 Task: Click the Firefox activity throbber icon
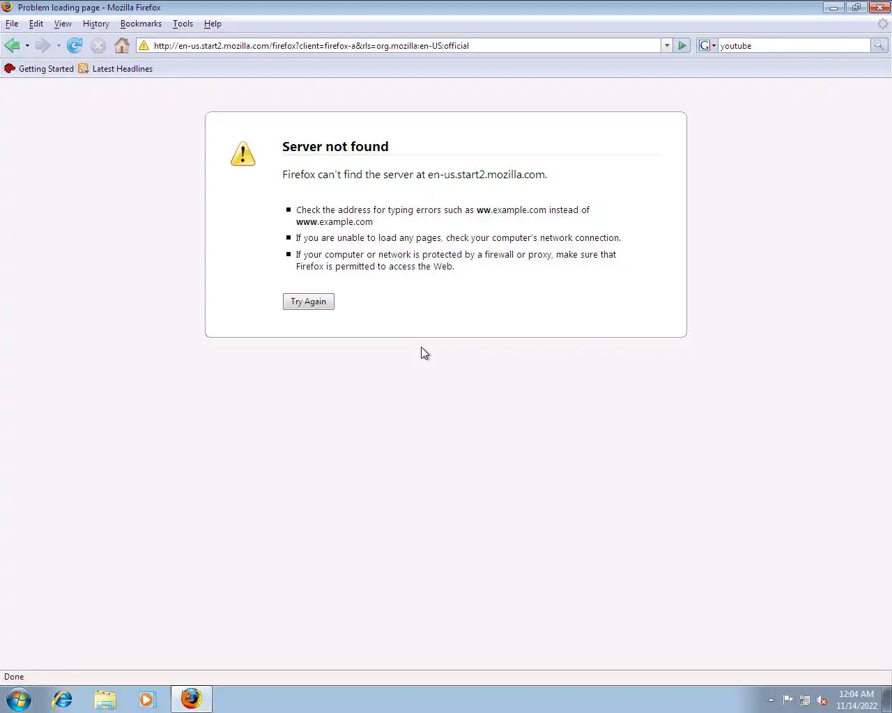click(x=883, y=24)
